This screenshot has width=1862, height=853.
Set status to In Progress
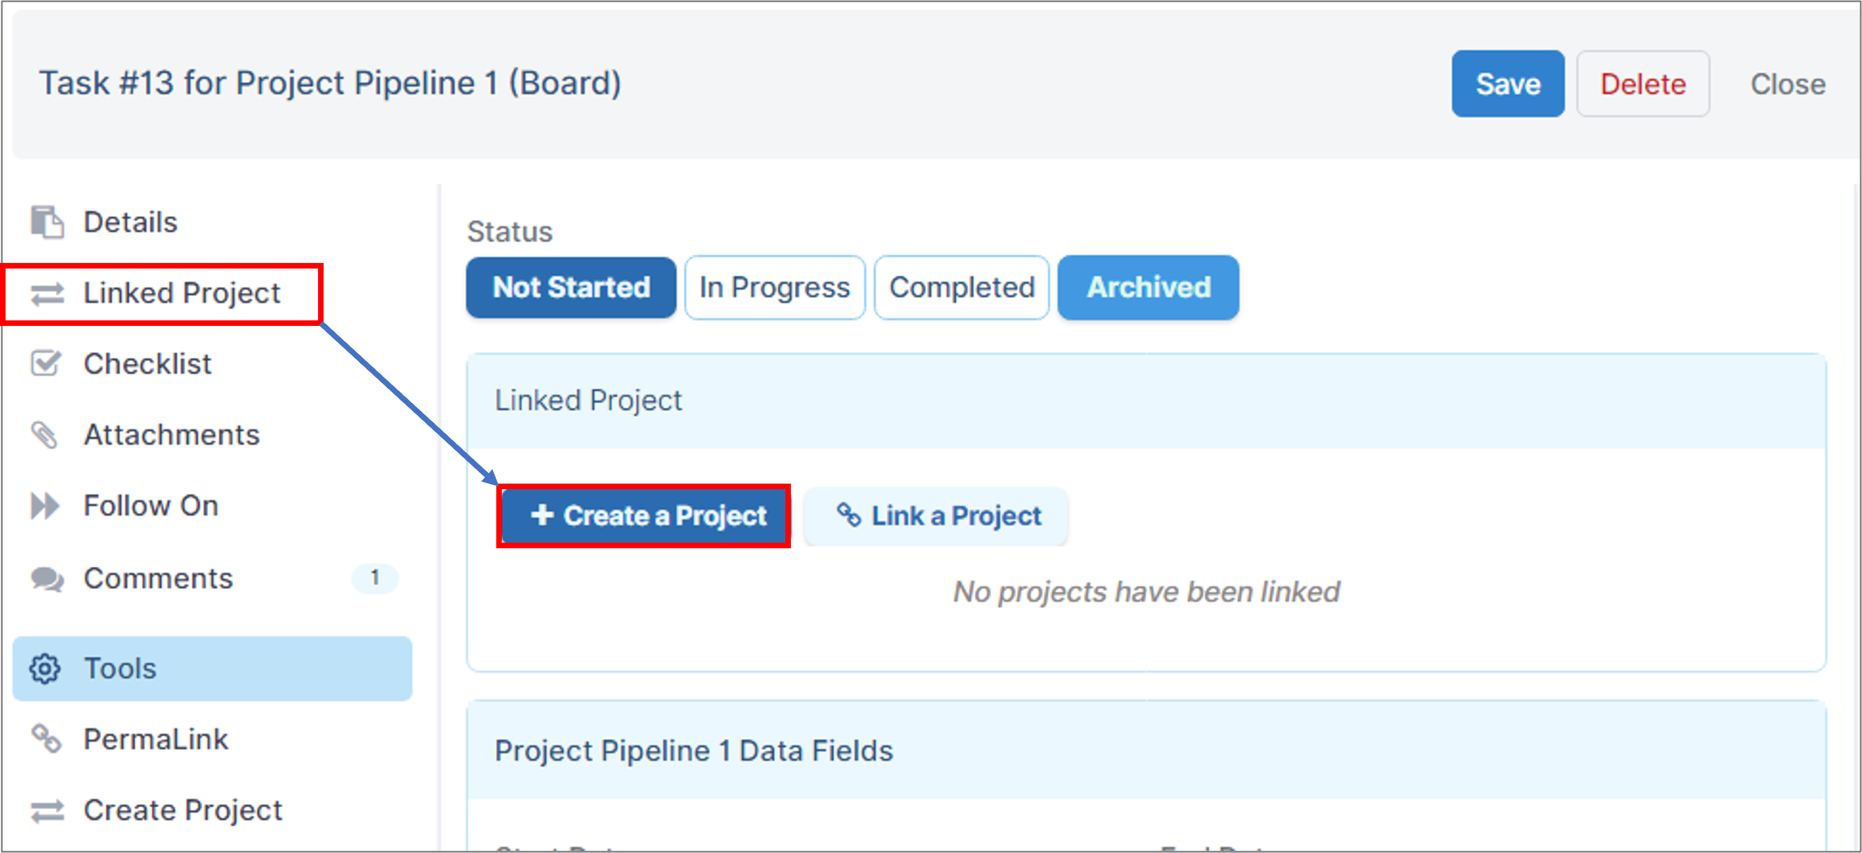774,287
